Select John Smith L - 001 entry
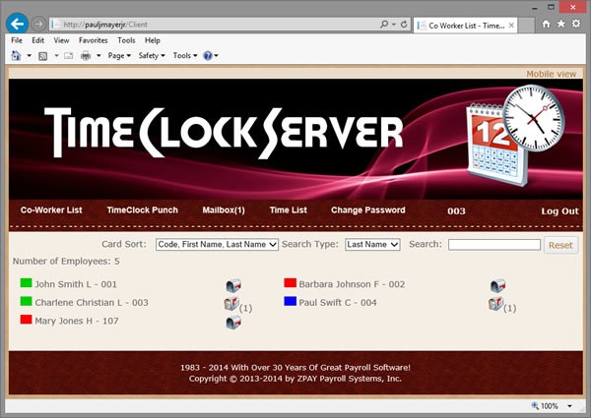Screen dimensions: 591x418 click(x=76, y=284)
